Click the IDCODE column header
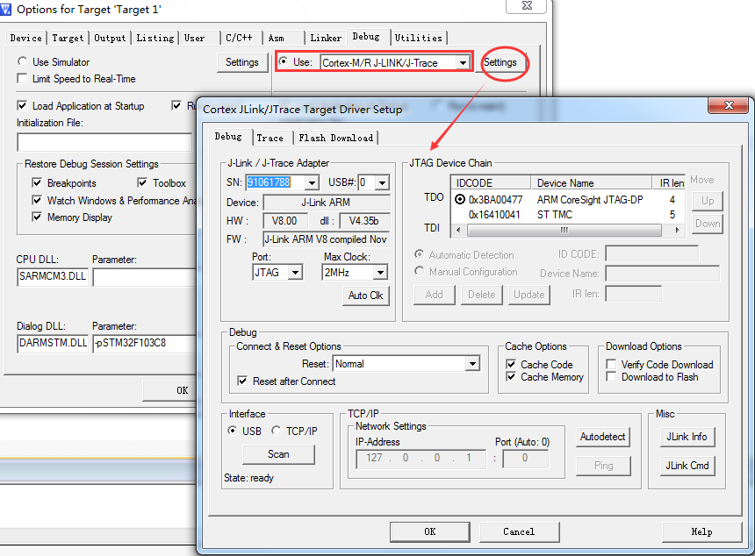 (491, 182)
